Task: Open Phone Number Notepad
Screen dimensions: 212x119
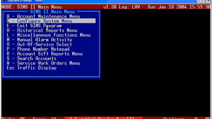Action: click(x=38, y=49)
